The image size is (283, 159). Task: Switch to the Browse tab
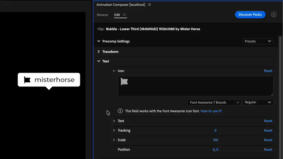[x=102, y=15]
